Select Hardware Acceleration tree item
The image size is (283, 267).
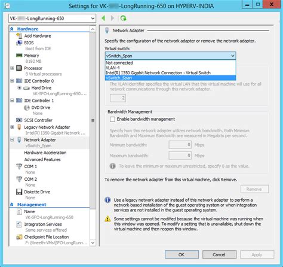45,153
